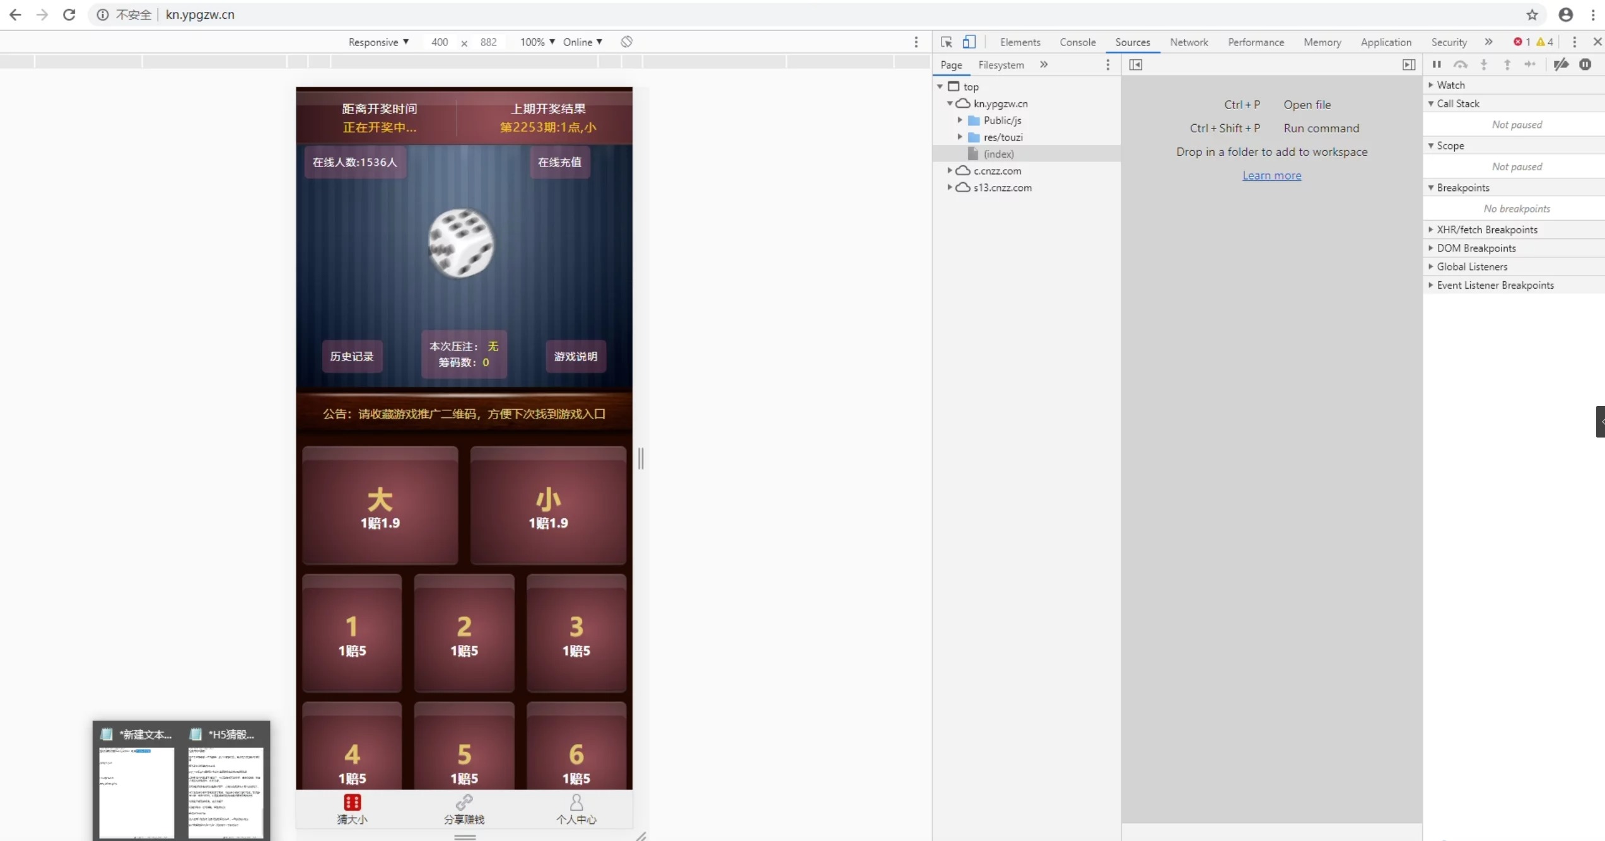This screenshot has width=1605, height=841.
Task: Pause script execution button
Action: click(x=1437, y=64)
